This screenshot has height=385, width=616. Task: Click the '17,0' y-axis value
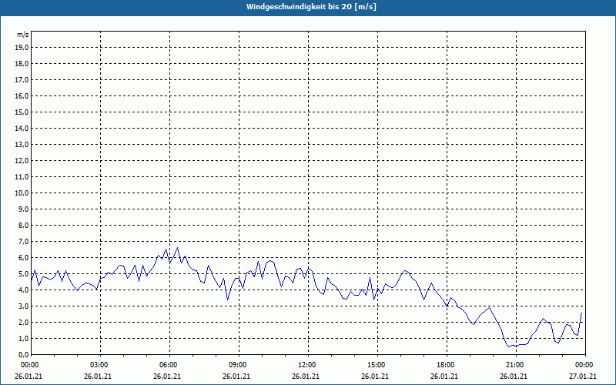tap(22, 80)
